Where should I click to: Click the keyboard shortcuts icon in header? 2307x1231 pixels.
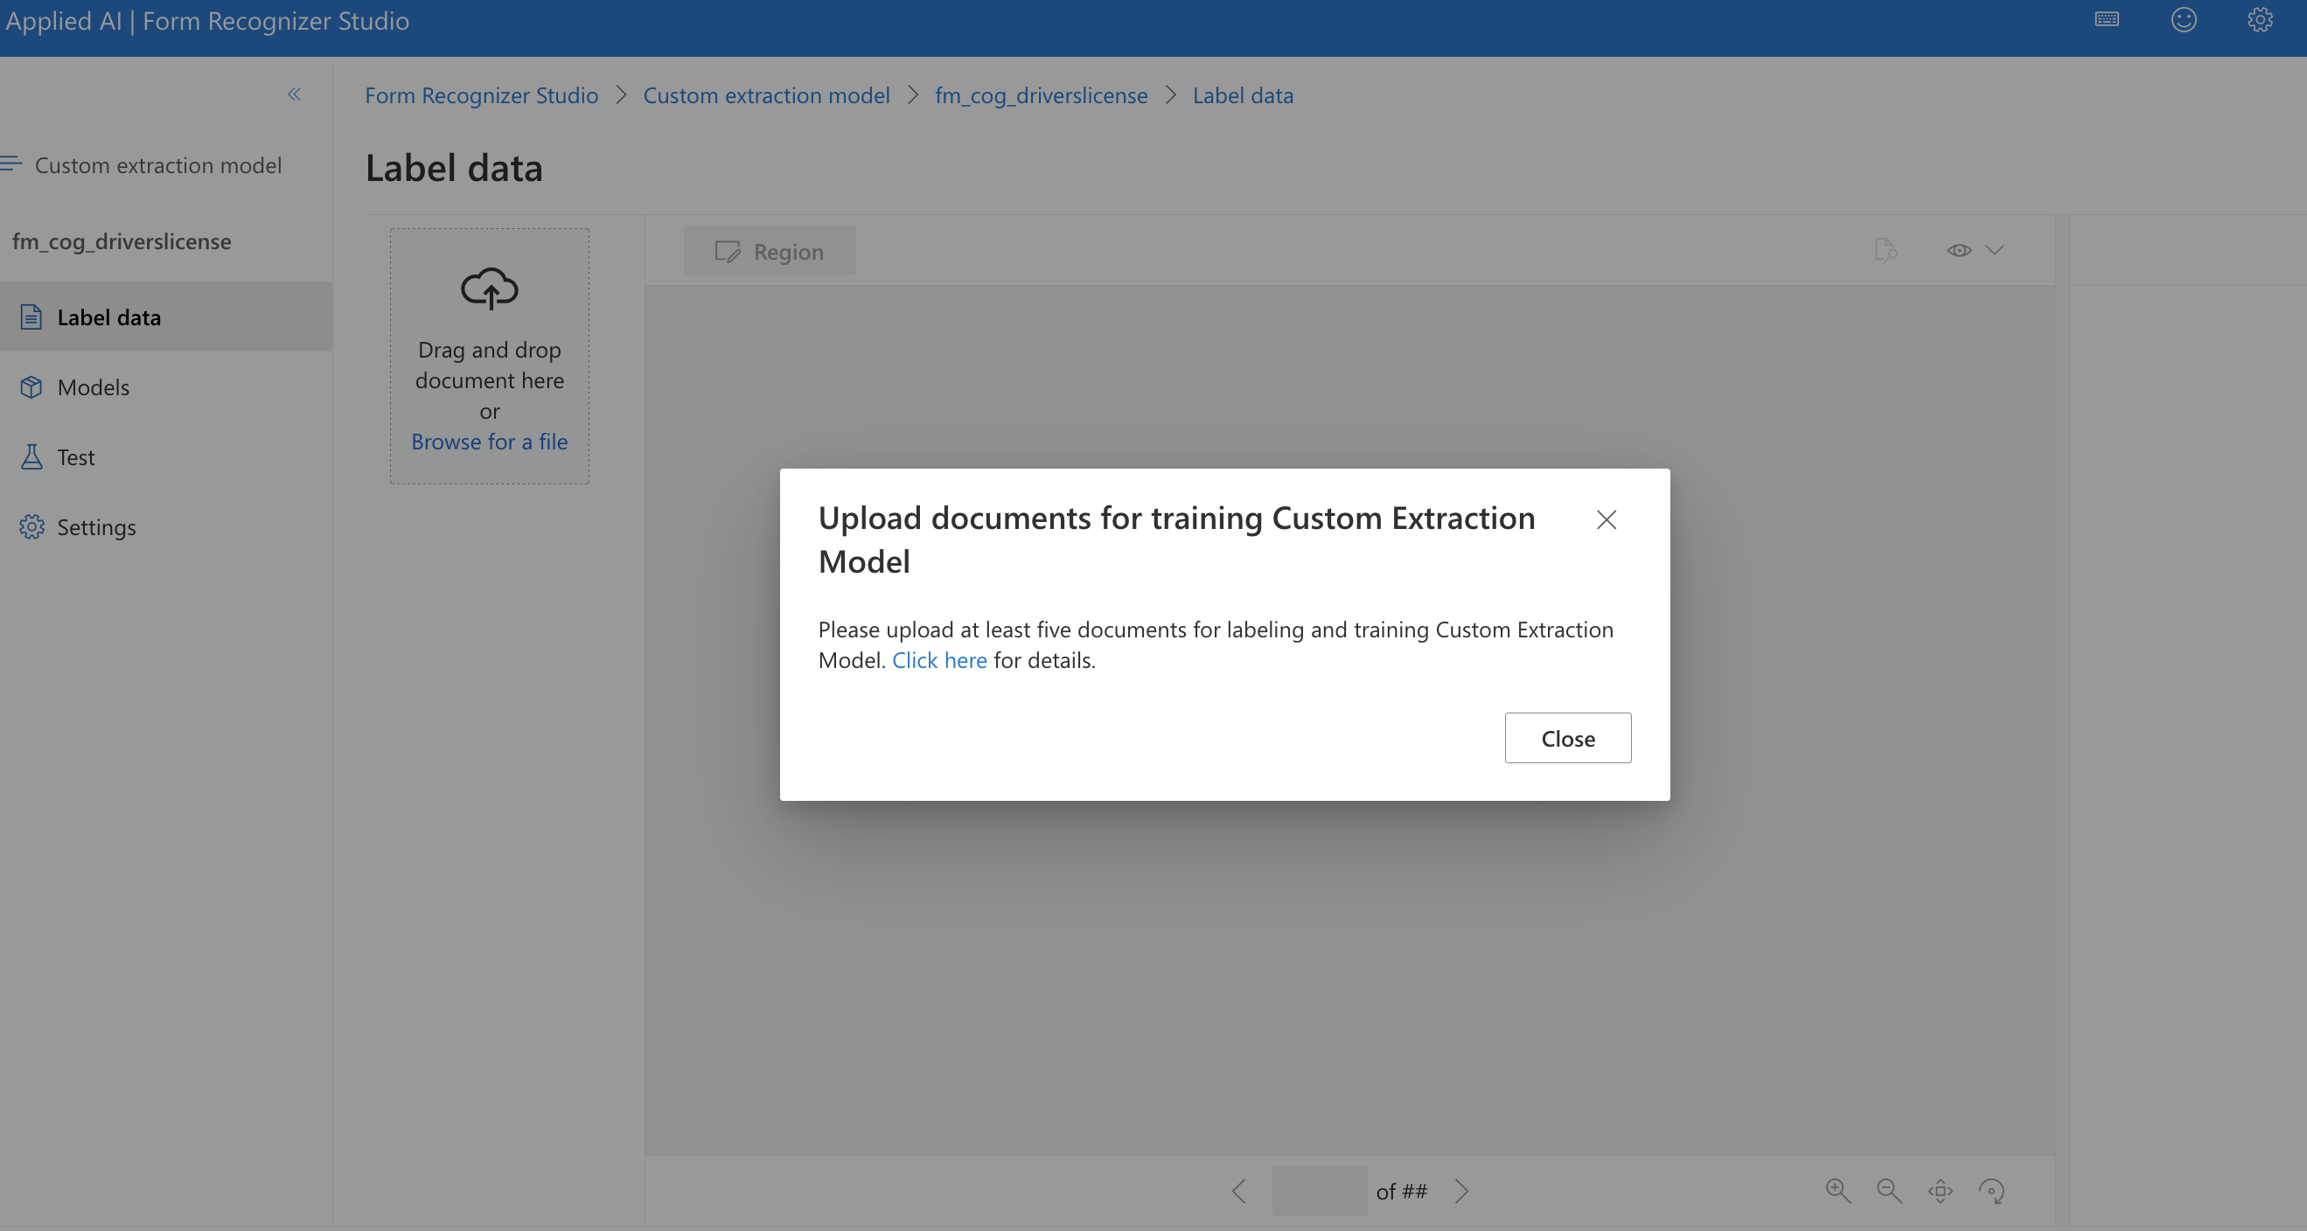click(2107, 20)
